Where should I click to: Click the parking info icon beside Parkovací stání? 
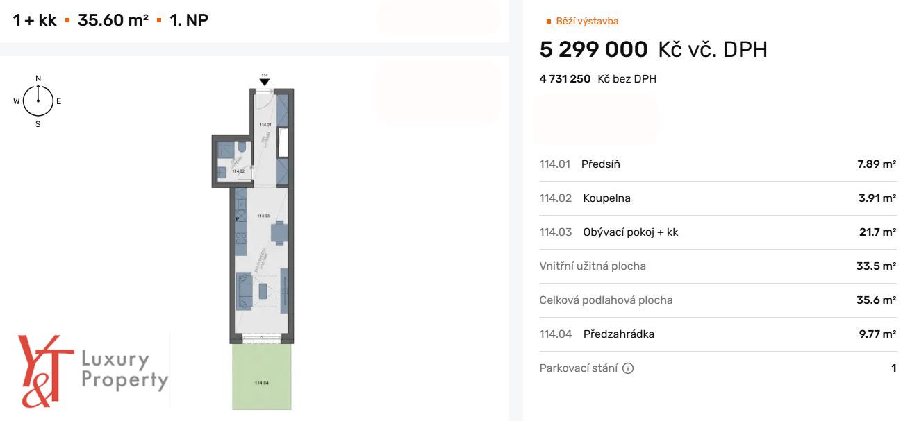pos(628,368)
